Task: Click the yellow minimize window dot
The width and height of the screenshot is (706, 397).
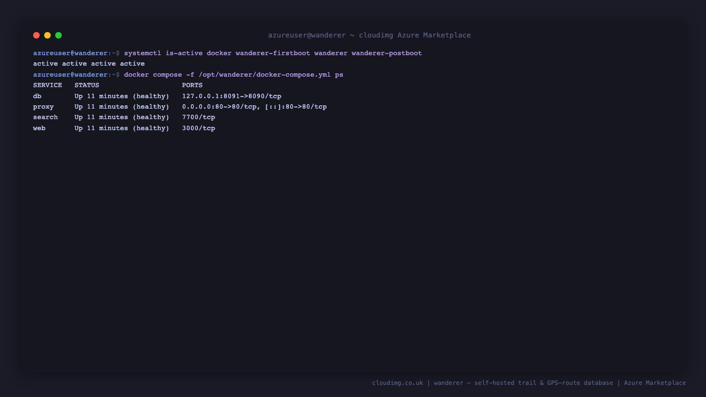Action: tap(47, 35)
